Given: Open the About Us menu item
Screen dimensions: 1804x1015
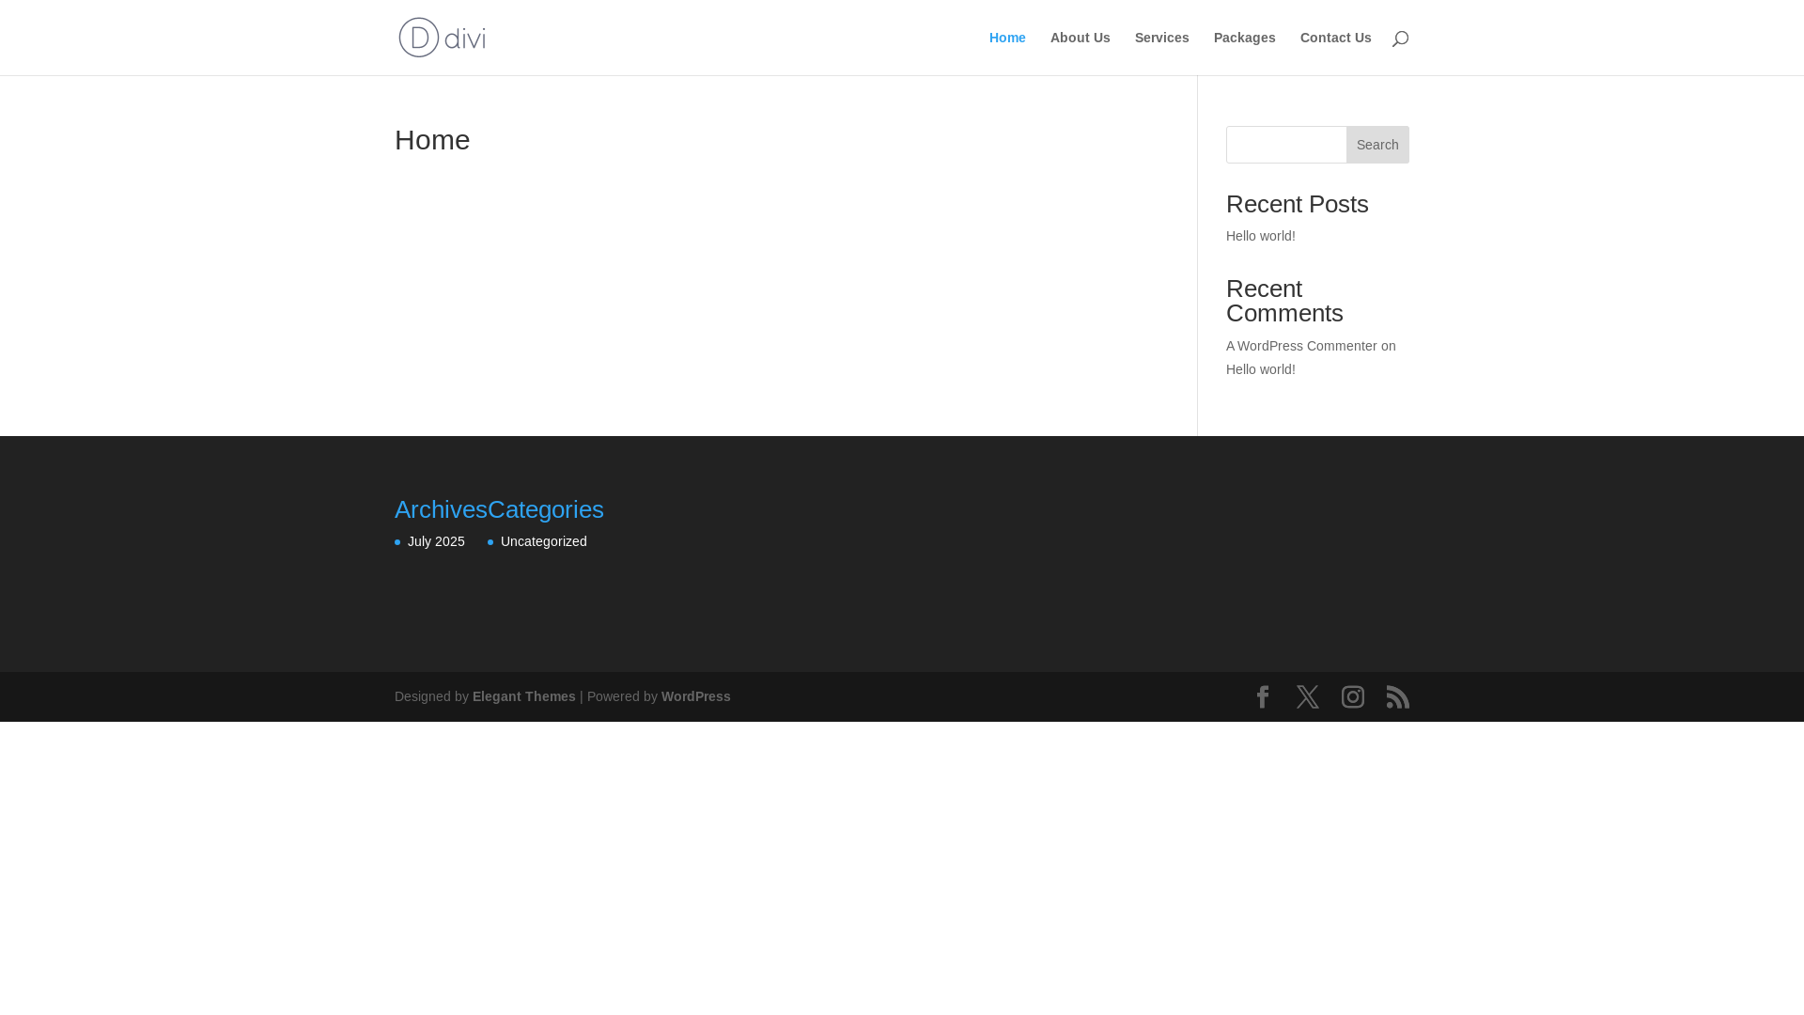Looking at the screenshot, I should pos(1081,38).
